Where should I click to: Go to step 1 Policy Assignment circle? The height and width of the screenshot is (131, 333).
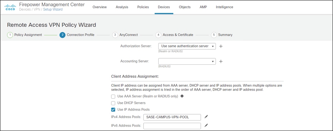coord(10,35)
